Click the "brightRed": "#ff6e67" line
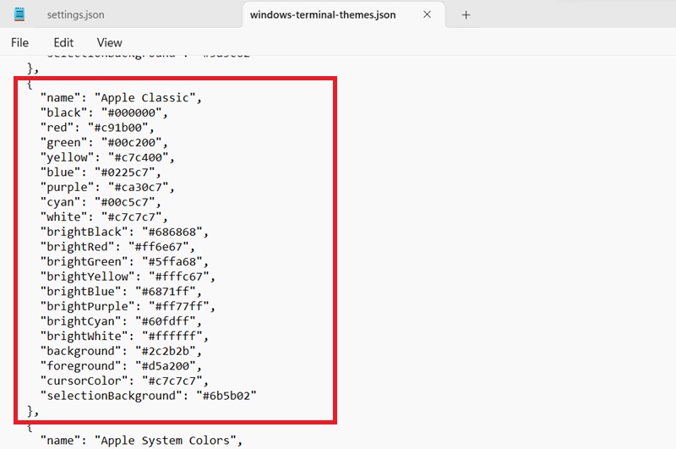 117,247
